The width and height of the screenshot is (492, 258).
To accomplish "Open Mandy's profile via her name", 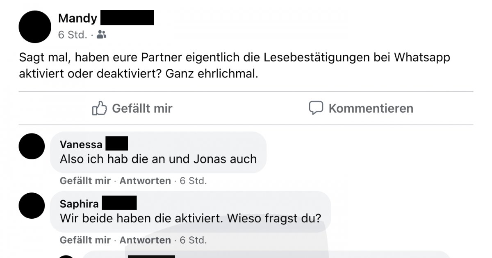I will tap(78, 18).
